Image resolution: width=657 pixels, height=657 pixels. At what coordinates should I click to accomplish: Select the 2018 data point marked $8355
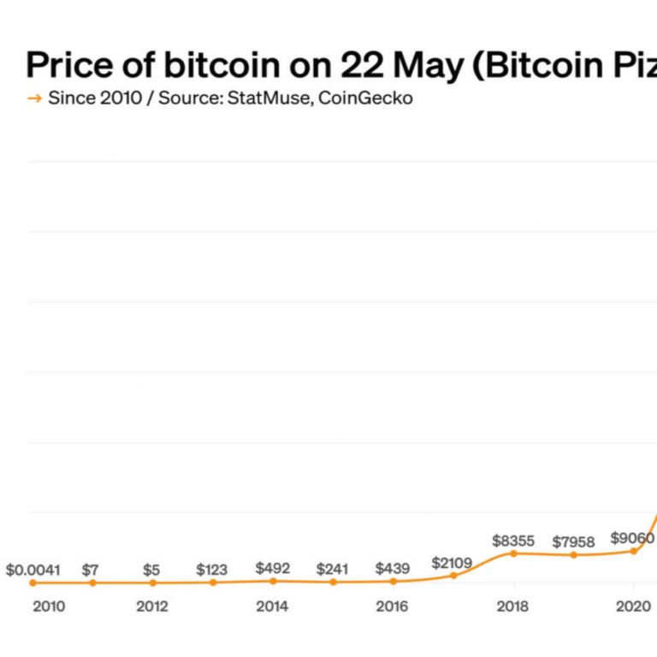tap(513, 553)
